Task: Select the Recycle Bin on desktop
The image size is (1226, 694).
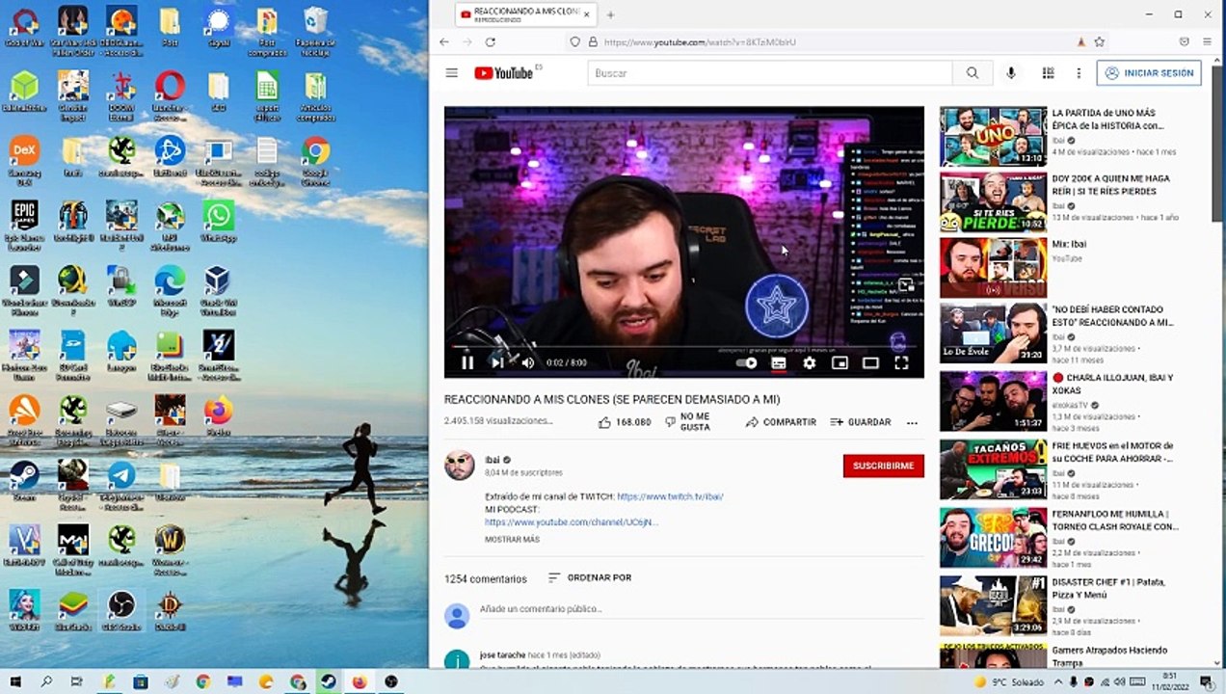Action: click(315, 31)
